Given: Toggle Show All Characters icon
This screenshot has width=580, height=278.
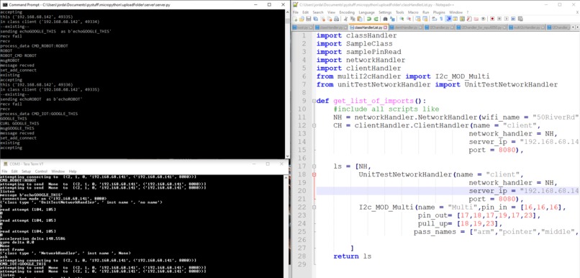Looking at the screenshot, I should point(441,19).
